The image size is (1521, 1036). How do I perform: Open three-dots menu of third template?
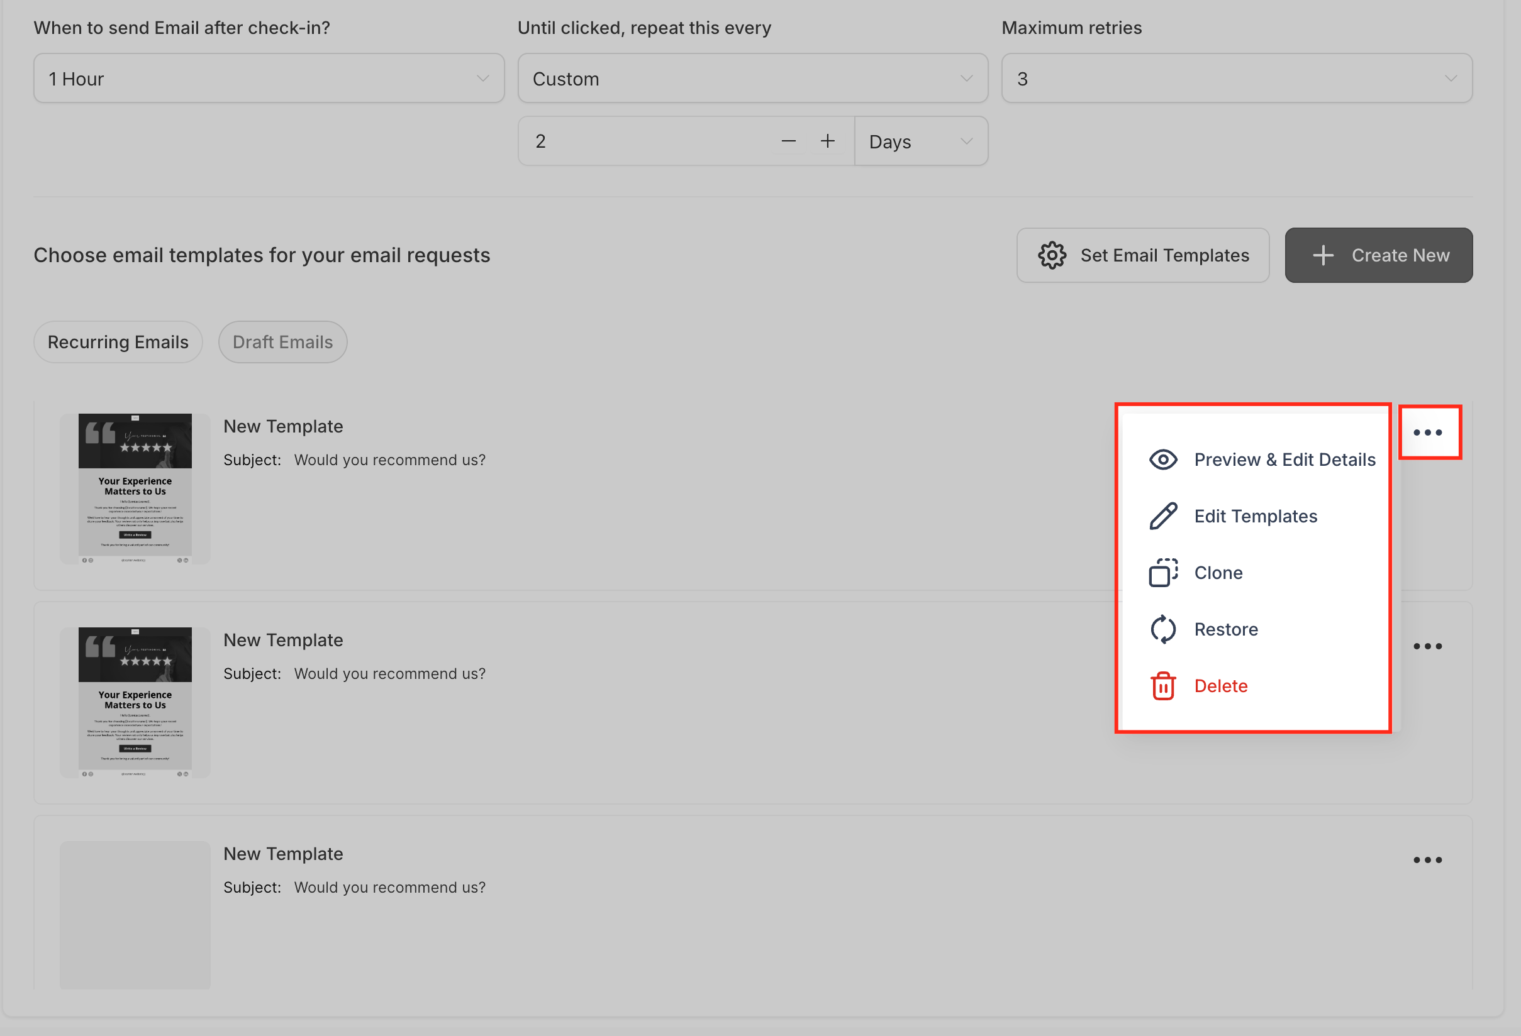(x=1427, y=860)
